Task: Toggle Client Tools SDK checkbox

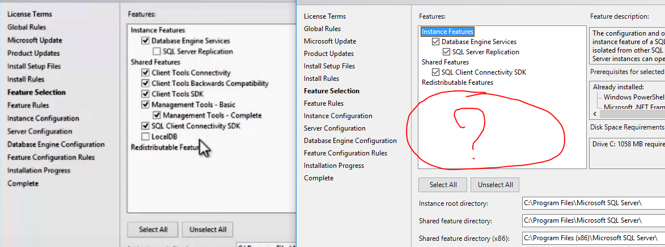Action: pos(146,94)
